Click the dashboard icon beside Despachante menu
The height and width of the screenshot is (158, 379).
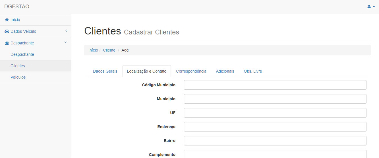(7, 43)
